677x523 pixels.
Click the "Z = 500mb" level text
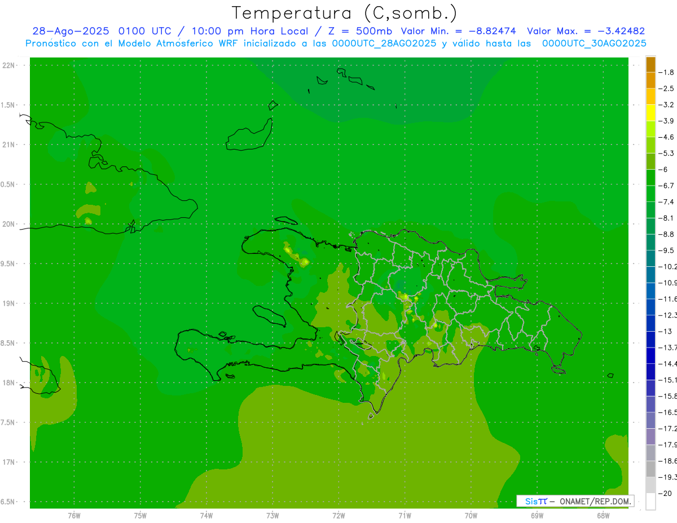pyautogui.click(x=360, y=31)
